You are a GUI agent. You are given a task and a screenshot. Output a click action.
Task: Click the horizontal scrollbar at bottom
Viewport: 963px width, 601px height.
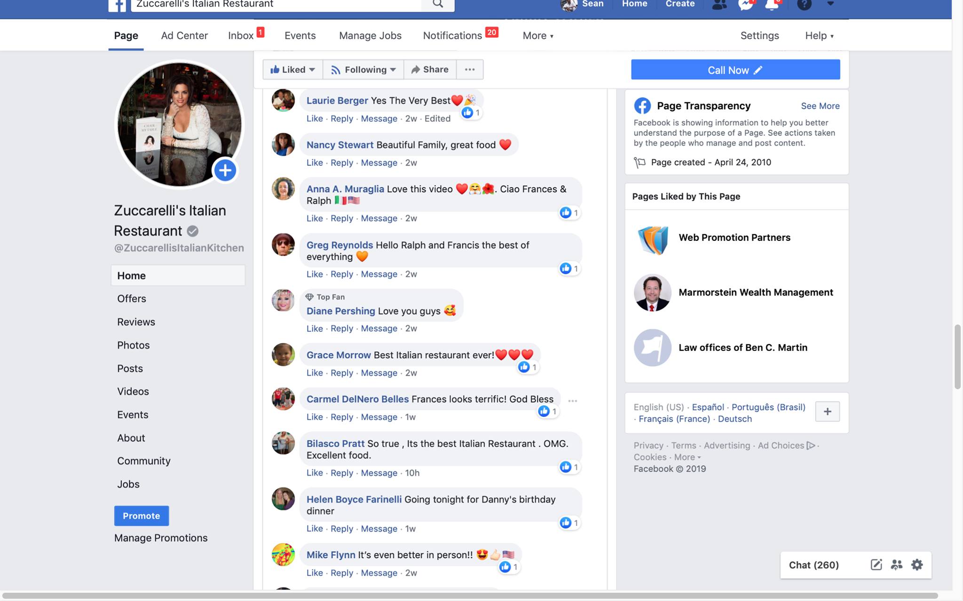[470, 595]
